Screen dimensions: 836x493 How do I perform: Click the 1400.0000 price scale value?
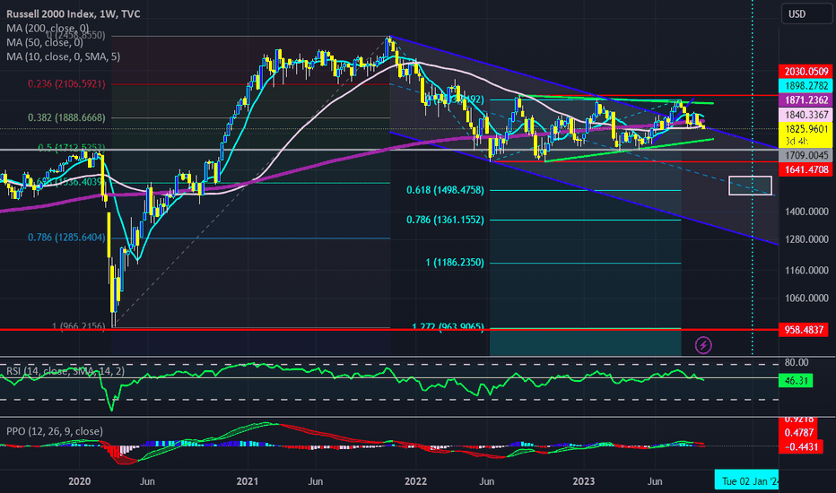(806, 212)
